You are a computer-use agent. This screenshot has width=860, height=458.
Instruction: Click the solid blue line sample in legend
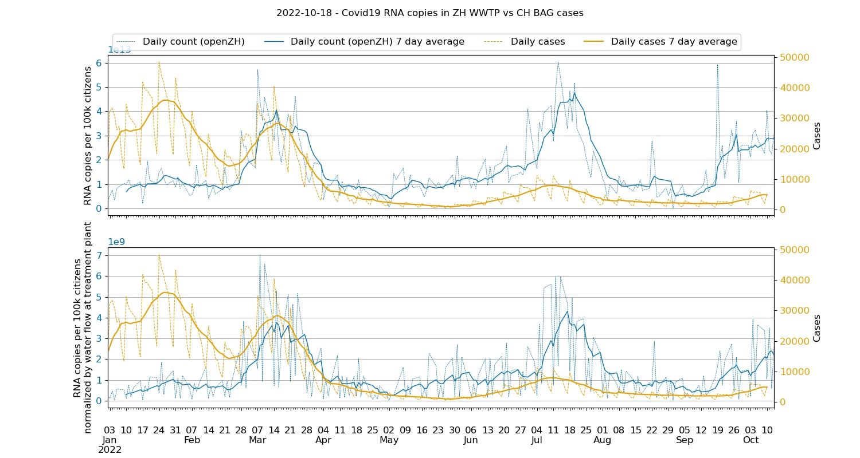pos(274,42)
